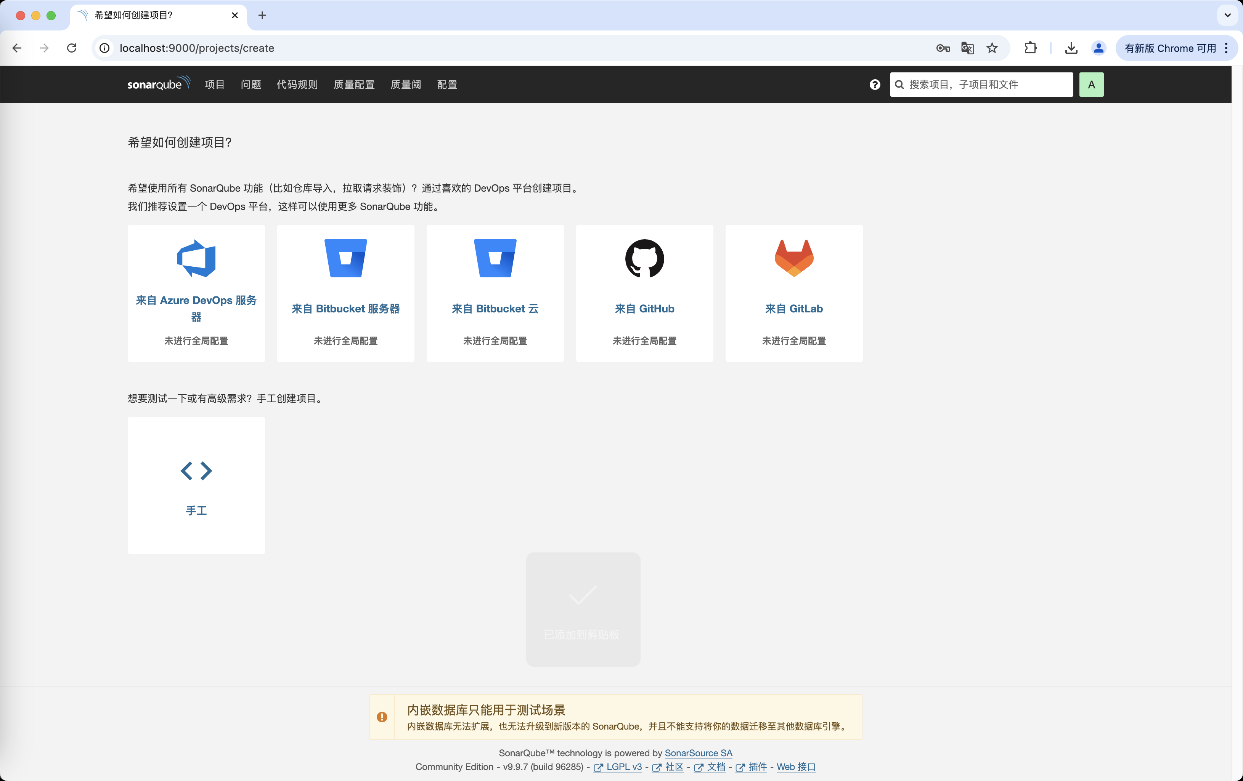Select 来自 GitHub option
The image size is (1243, 781).
(644, 293)
